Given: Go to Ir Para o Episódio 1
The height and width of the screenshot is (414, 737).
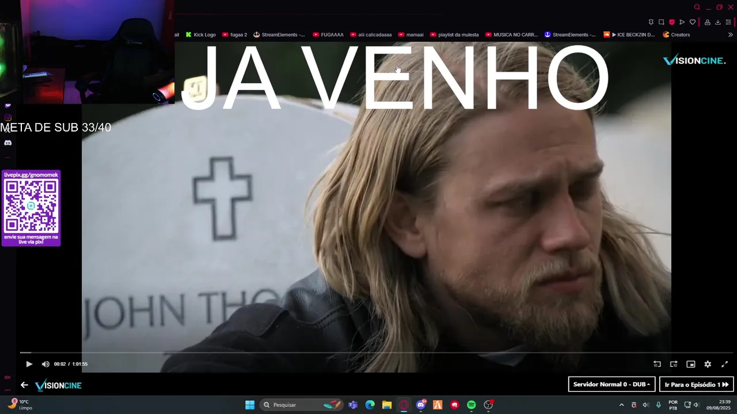Looking at the screenshot, I should [x=696, y=384].
